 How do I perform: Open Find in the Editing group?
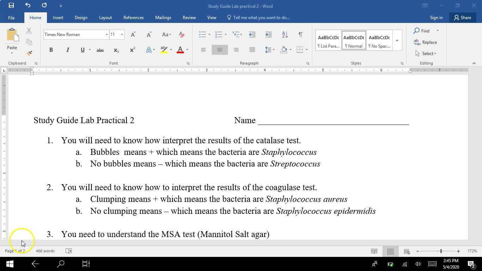(423, 31)
